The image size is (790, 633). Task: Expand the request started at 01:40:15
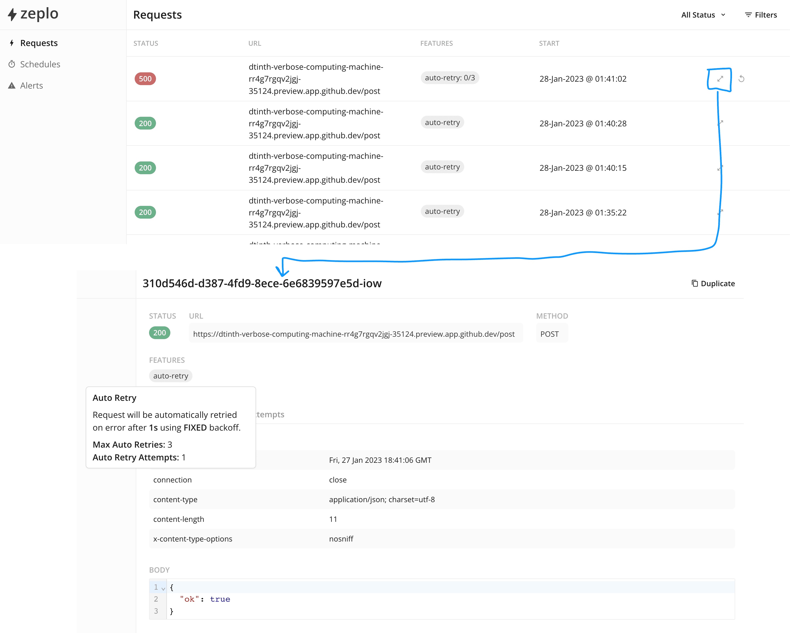(x=720, y=168)
